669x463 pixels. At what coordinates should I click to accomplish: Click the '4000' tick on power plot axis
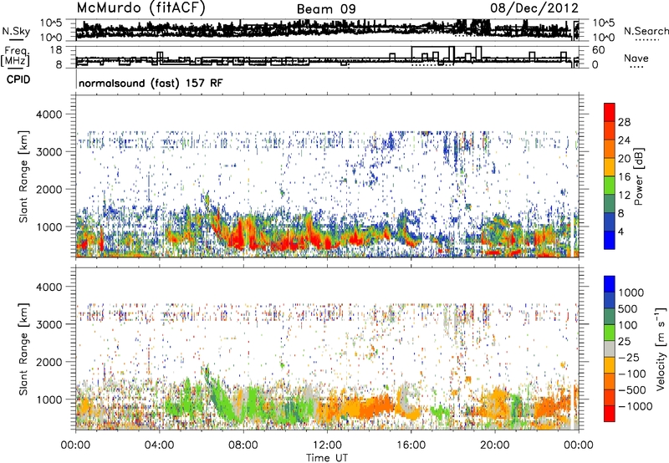coord(49,114)
